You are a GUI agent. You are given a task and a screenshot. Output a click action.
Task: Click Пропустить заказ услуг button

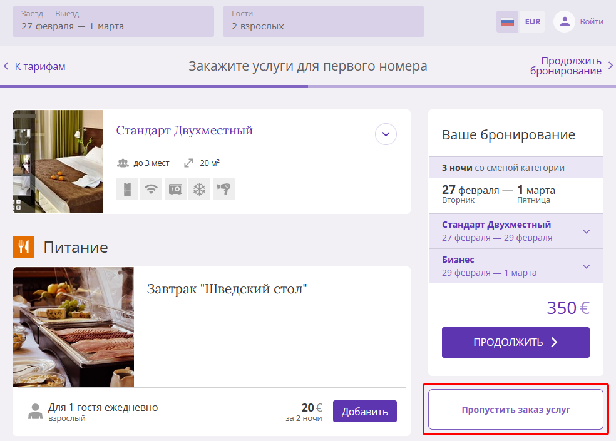click(515, 410)
